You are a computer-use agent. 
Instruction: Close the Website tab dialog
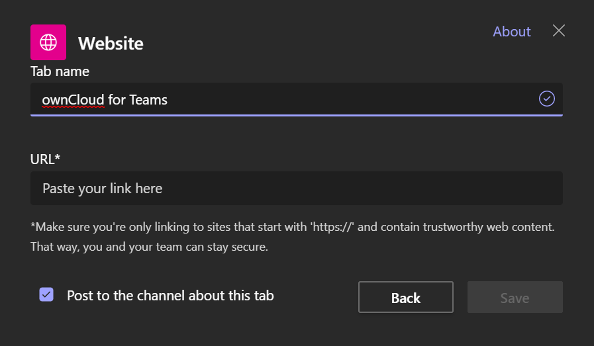tap(558, 30)
